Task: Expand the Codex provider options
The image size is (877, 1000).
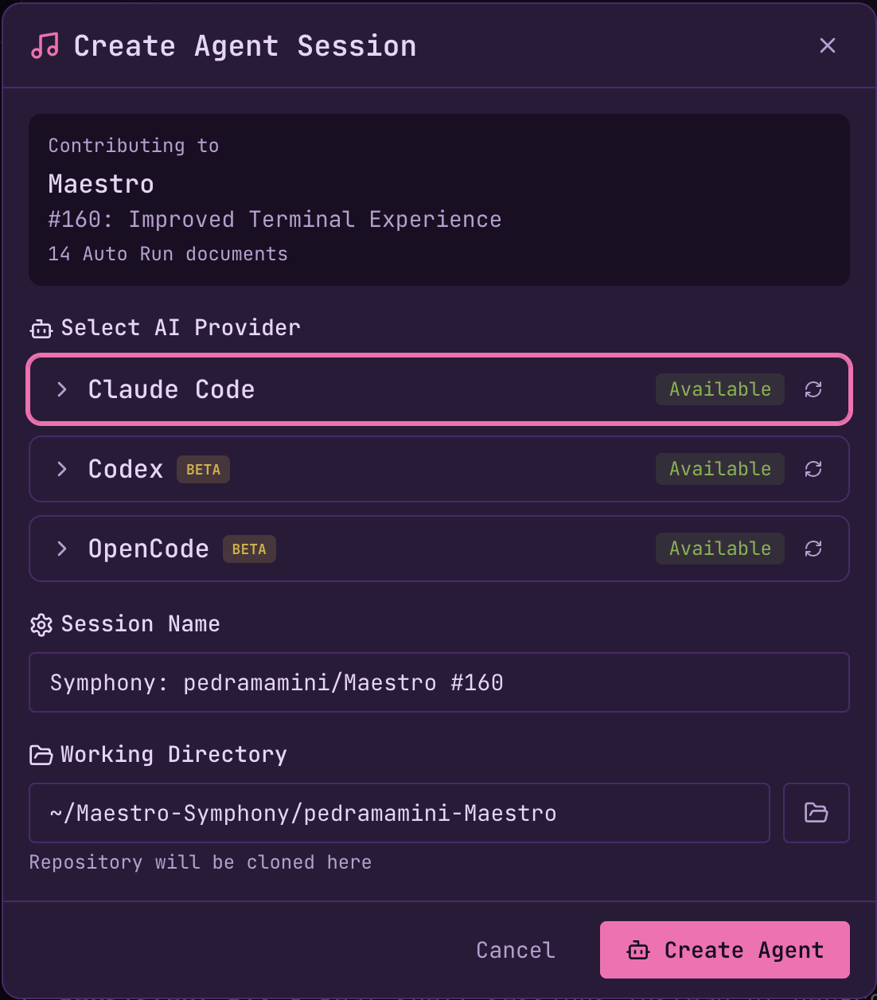Action: (62, 469)
